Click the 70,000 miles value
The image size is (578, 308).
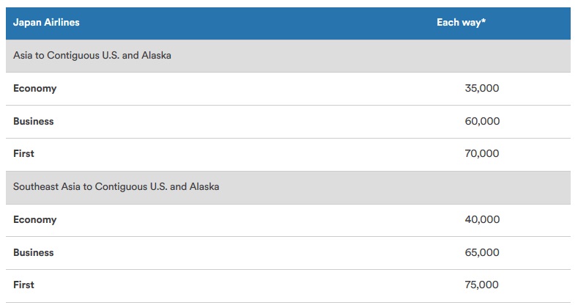click(x=482, y=154)
